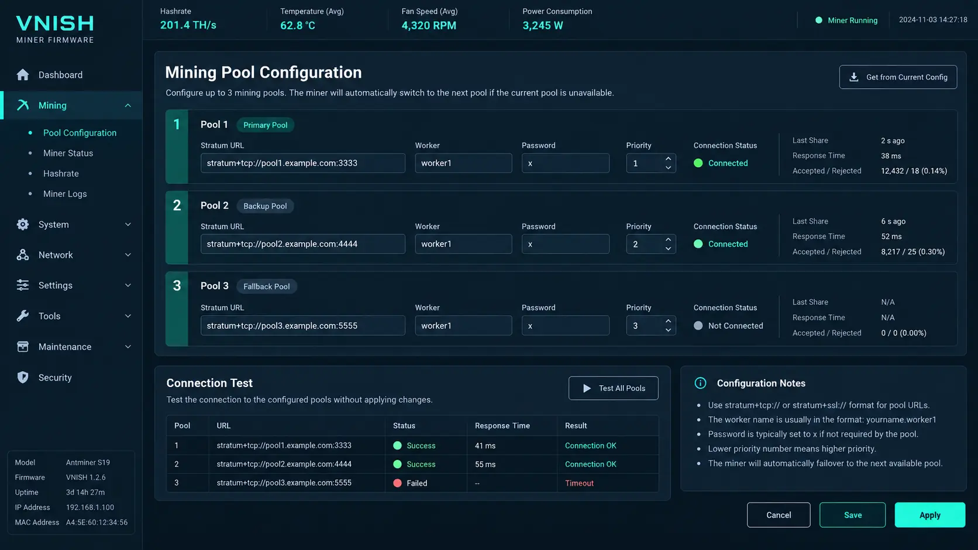The height and width of the screenshot is (550, 978).
Task: Decrease Pool 2 priority with down arrow
Action: pyautogui.click(x=668, y=248)
